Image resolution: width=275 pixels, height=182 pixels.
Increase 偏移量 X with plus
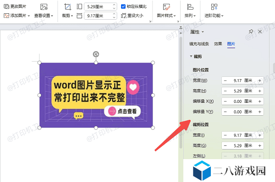[x=260, y=102]
